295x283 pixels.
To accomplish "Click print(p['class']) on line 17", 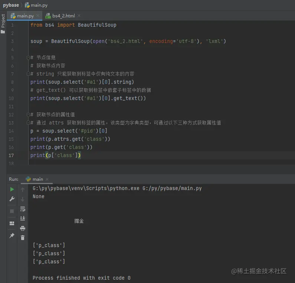I will pos(56,155).
